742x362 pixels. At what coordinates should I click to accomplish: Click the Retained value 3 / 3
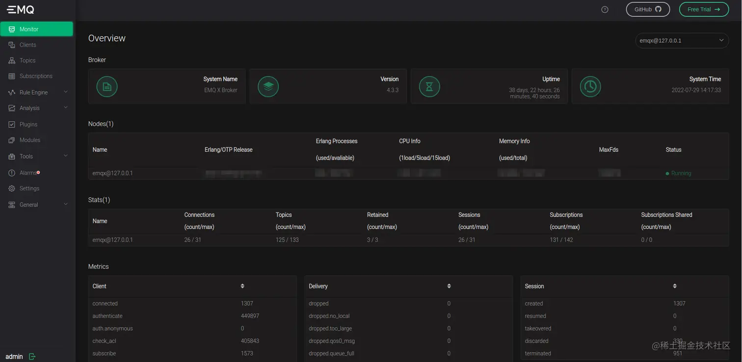point(372,240)
